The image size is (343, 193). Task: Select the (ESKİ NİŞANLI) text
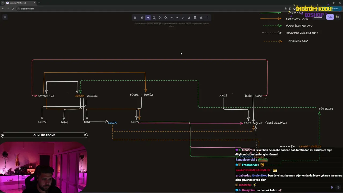276,123
